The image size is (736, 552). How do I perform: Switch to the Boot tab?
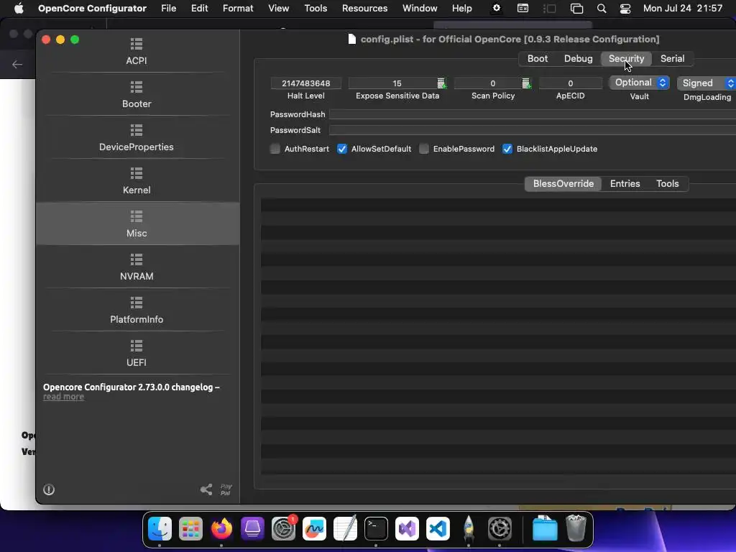click(538, 59)
